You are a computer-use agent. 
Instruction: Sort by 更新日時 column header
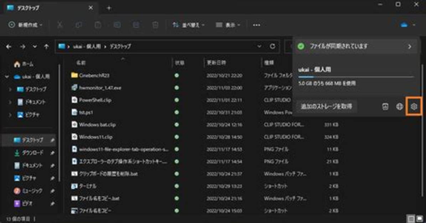tap(216, 62)
